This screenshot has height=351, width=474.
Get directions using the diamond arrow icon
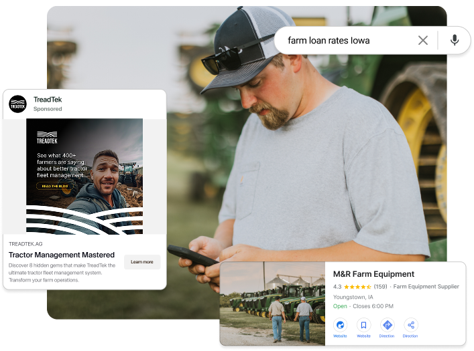(x=388, y=325)
